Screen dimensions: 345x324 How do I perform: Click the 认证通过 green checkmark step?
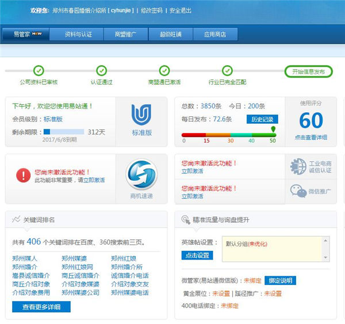coord(101,71)
